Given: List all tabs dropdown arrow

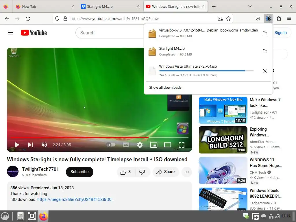Looking at the screenshot, I should click(x=249, y=6).
